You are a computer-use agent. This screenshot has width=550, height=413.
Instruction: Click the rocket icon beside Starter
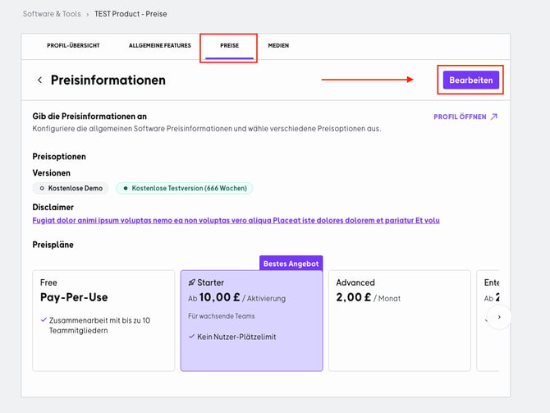(191, 282)
